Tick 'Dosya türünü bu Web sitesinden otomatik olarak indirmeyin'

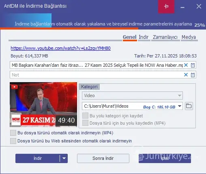tap(13, 141)
